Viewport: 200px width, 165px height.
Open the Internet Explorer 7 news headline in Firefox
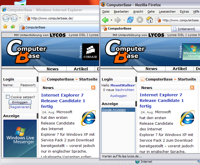point(162,101)
